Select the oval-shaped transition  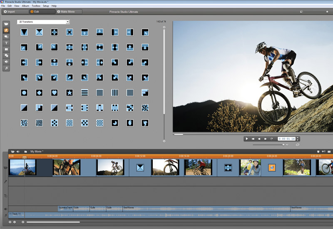pyautogui.click(x=130, y=123)
